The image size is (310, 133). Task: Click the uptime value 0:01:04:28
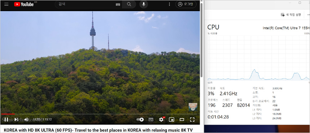(x=218, y=117)
